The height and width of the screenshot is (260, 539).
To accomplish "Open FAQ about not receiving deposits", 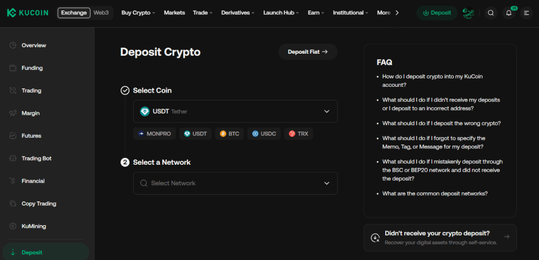I will pyautogui.click(x=441, y=104).
